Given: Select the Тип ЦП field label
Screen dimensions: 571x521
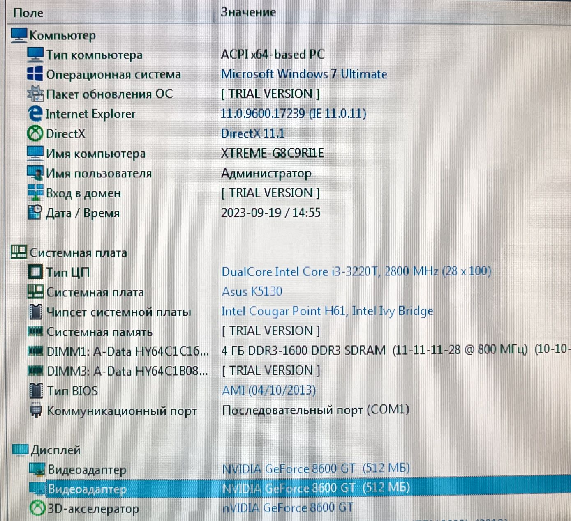Looking at the screenshot, I should [x=68, y=272].
